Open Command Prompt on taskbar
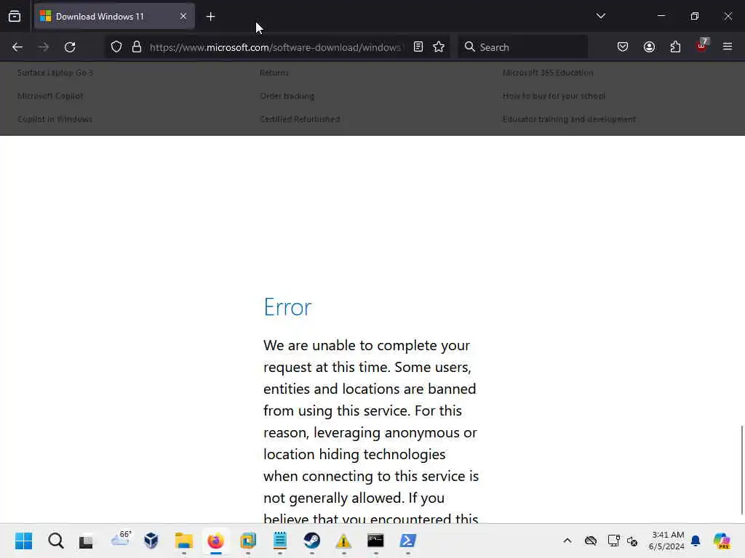 click(375, 541)
